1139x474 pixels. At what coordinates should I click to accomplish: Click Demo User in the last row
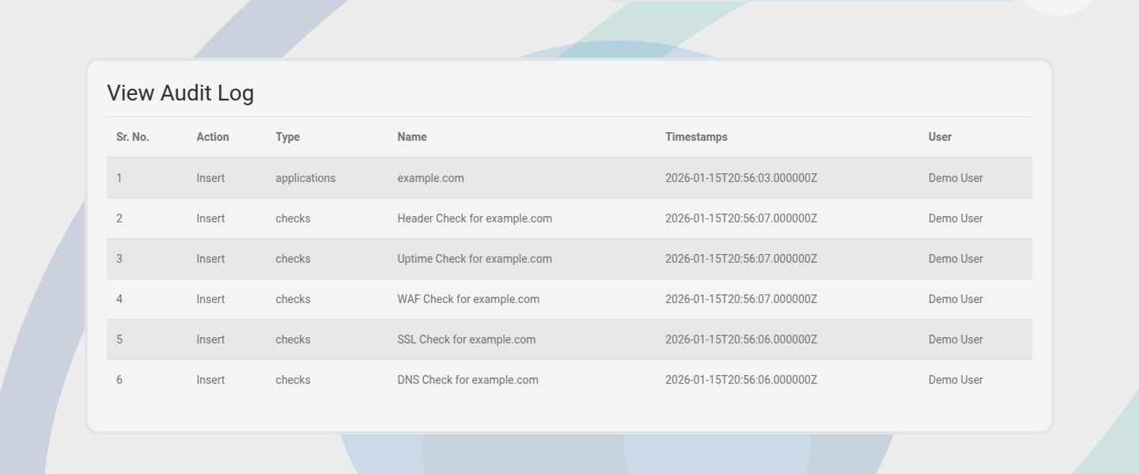tap(955, 379)
